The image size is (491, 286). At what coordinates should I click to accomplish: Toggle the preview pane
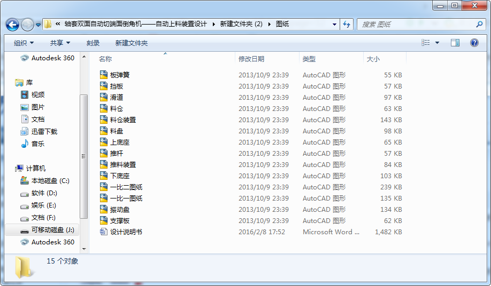pos(455,43)
